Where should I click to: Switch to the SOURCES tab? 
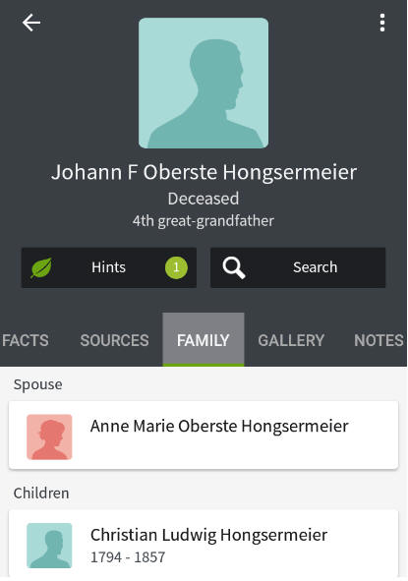tap(114, 340)
